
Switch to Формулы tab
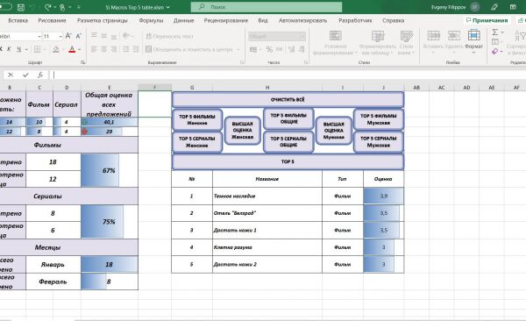coord(151,20)
